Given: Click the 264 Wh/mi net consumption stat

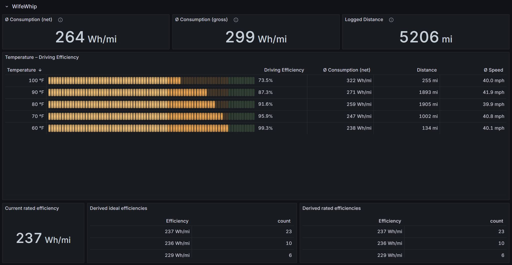Looking at the screenshot, I should pyautogui.click(x=86, y=37).
